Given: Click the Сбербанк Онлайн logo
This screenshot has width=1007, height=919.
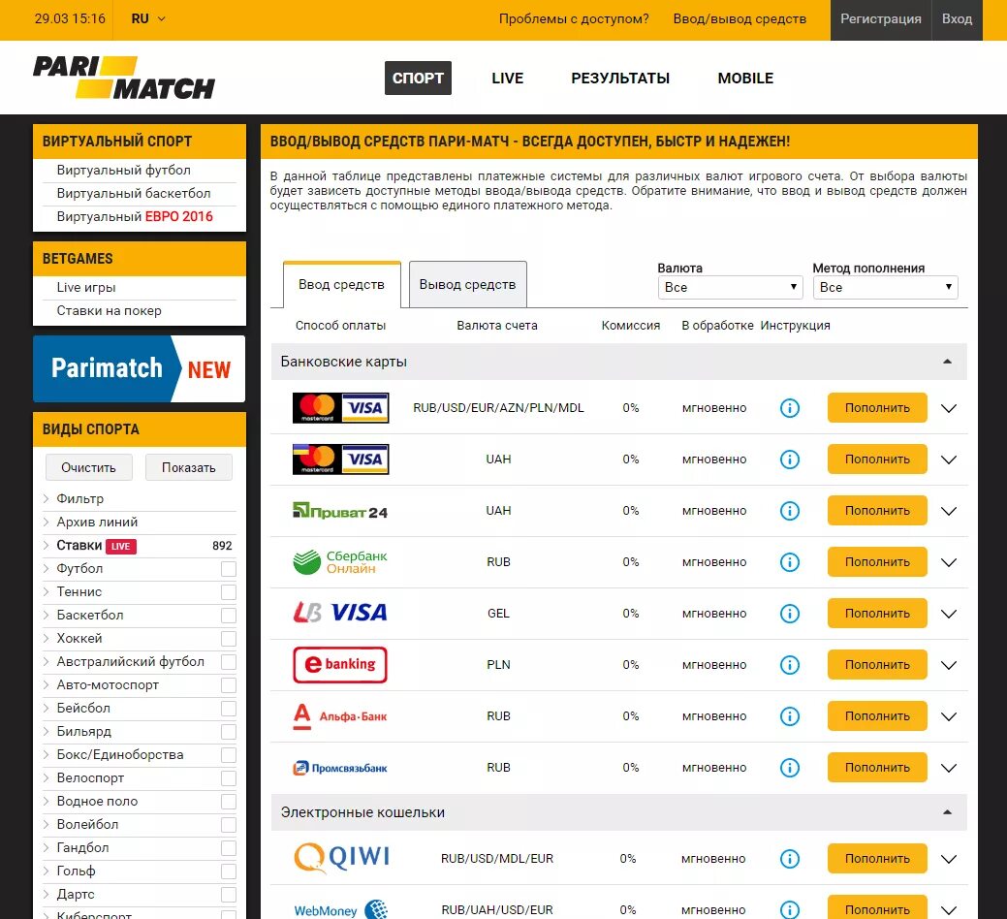Looking at the screenshot, I should tap(340, 562).
